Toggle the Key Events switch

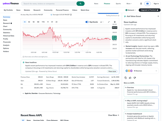click(87, 22)
